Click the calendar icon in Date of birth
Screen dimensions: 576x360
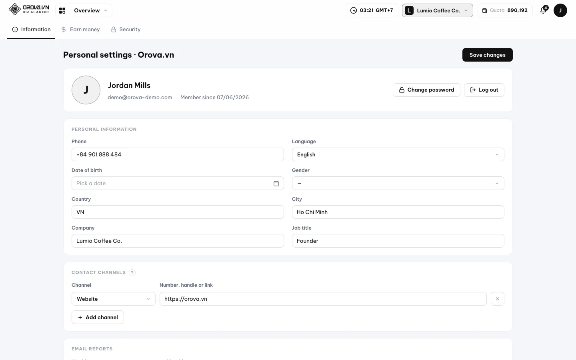pos(276,183)
